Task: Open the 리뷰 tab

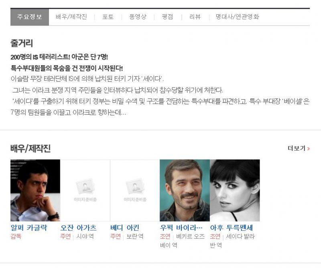Action: point(195,17)
